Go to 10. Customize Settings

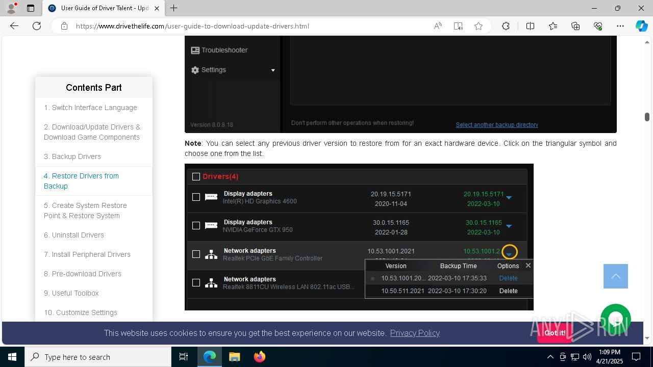[x=81, y=312]
